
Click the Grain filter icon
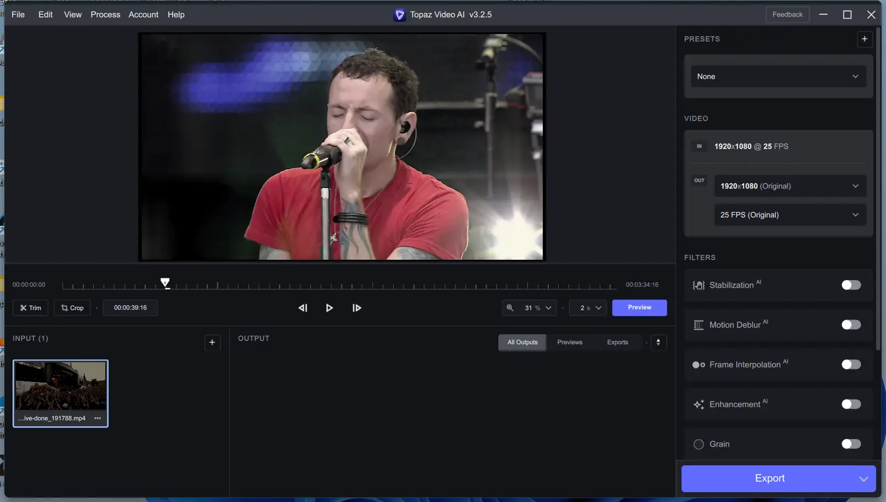click(x=698, y=444)
